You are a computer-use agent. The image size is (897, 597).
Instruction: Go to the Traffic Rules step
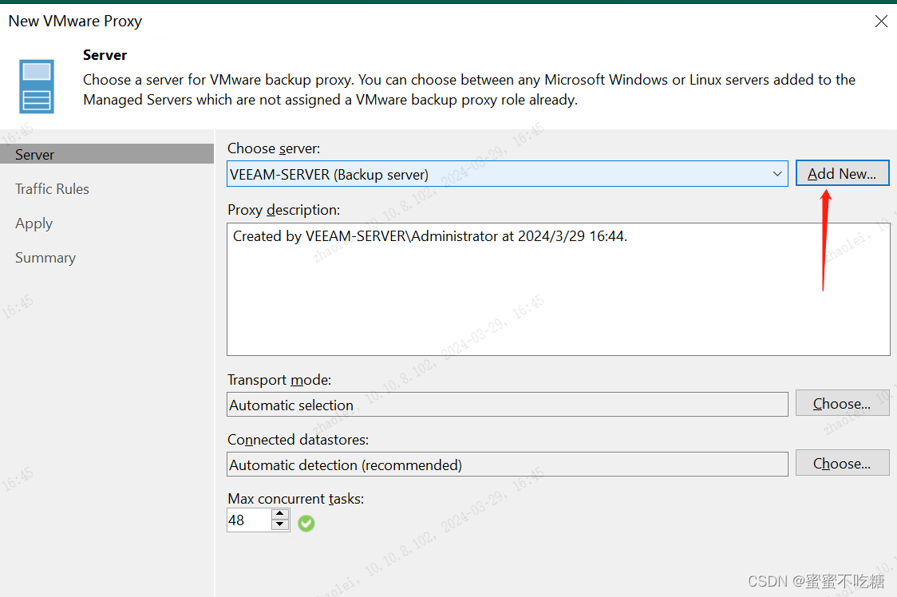pos(52,189)
